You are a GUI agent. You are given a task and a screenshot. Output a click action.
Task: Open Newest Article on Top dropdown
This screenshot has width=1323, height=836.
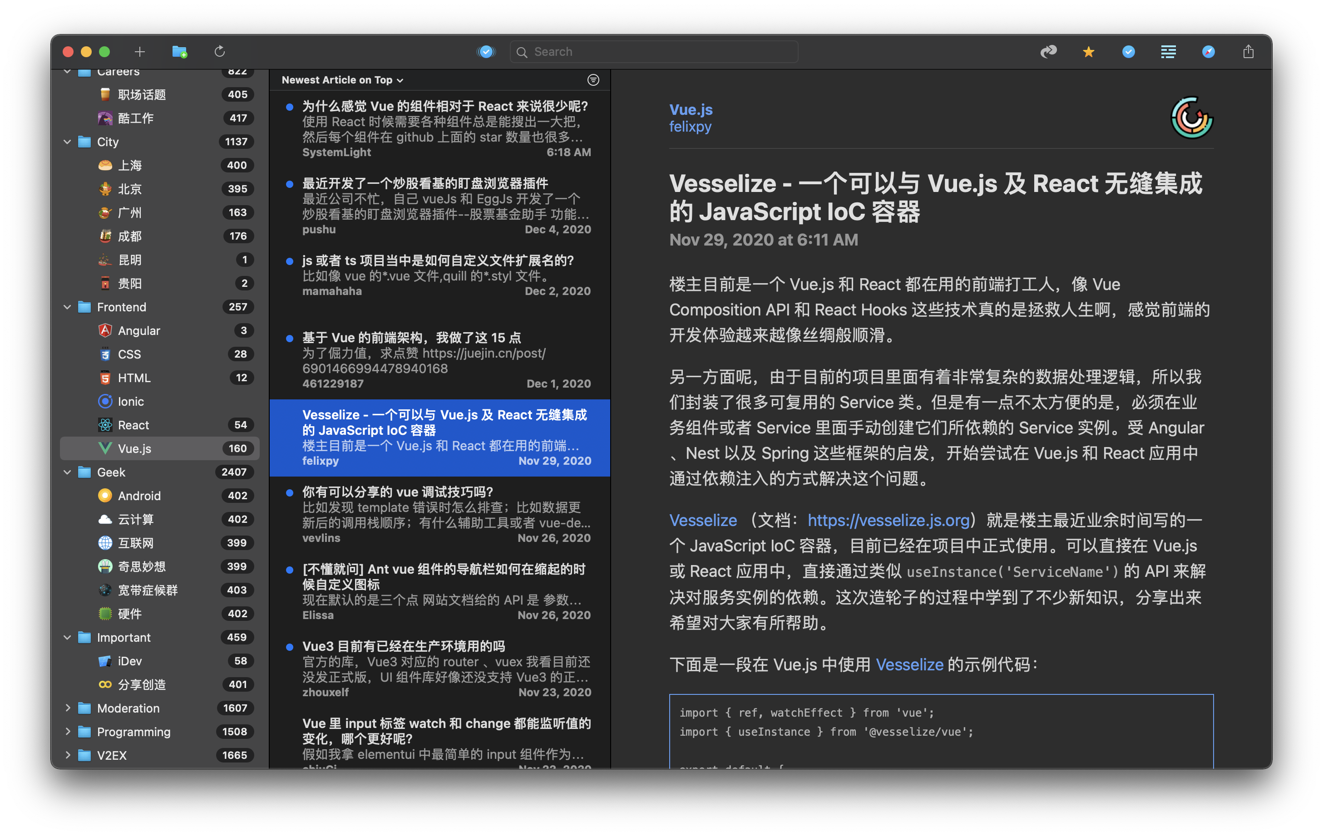click(342, 79)
